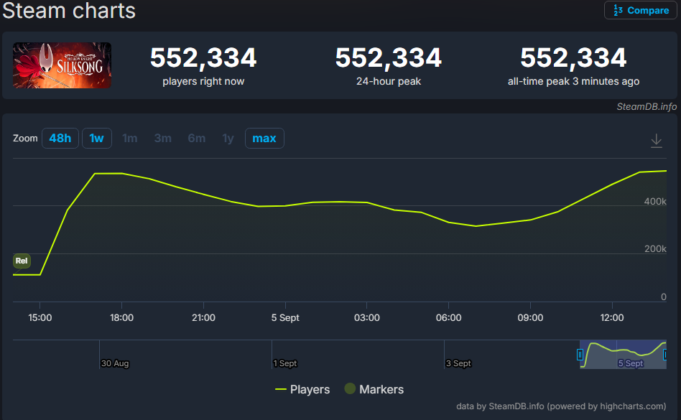Click the 24-hour peak value
Viewport: 681px width, 420px height.
pos(389,57)
